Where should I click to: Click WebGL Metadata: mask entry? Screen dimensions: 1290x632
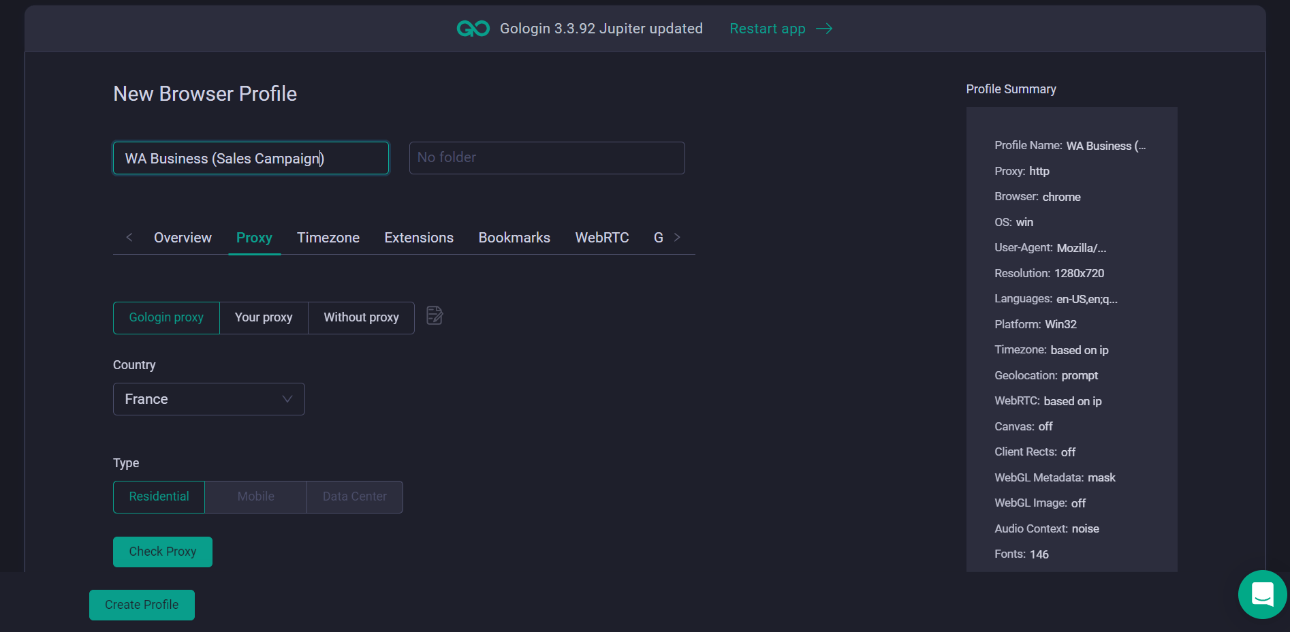coord(1055,477)
